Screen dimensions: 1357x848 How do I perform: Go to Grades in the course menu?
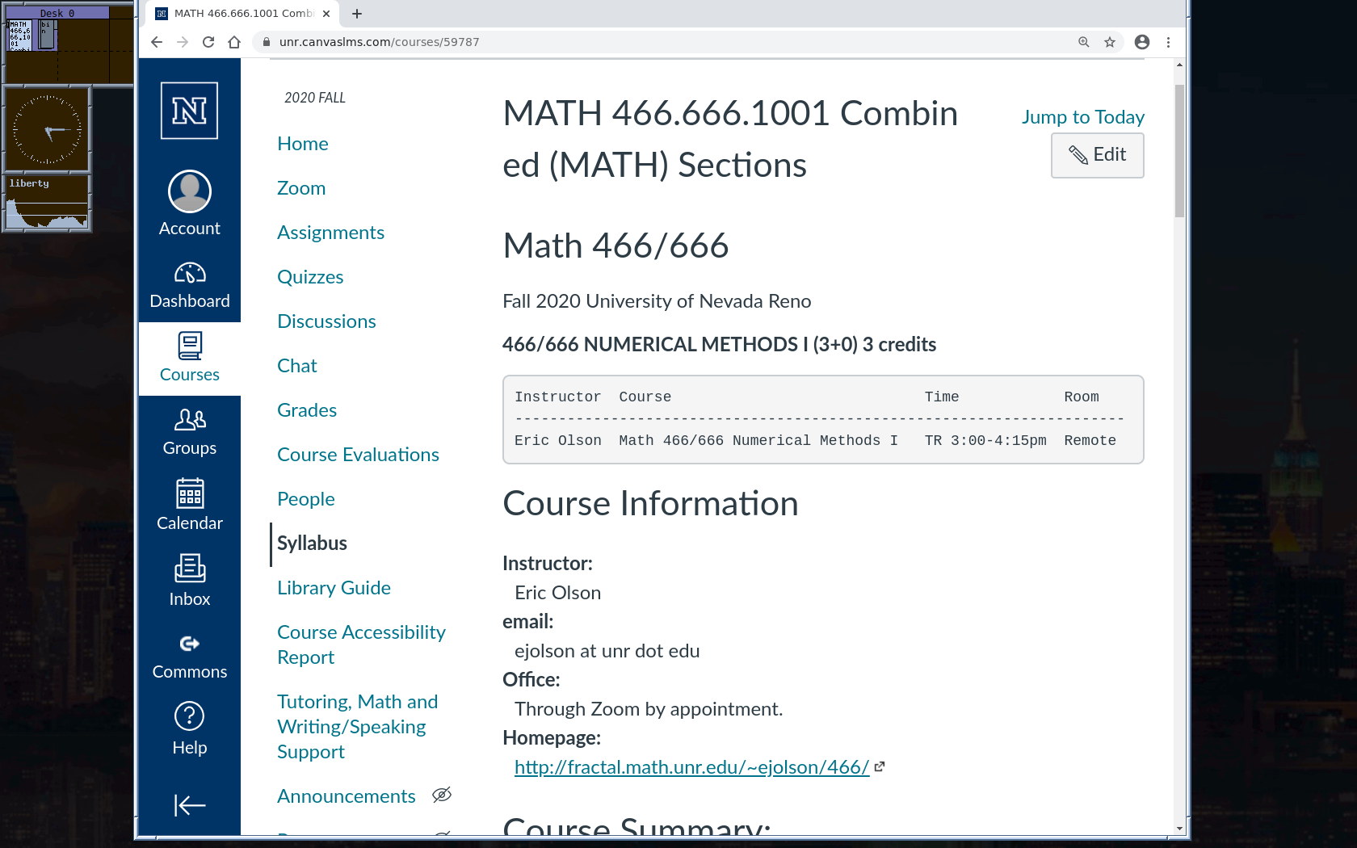307,410
